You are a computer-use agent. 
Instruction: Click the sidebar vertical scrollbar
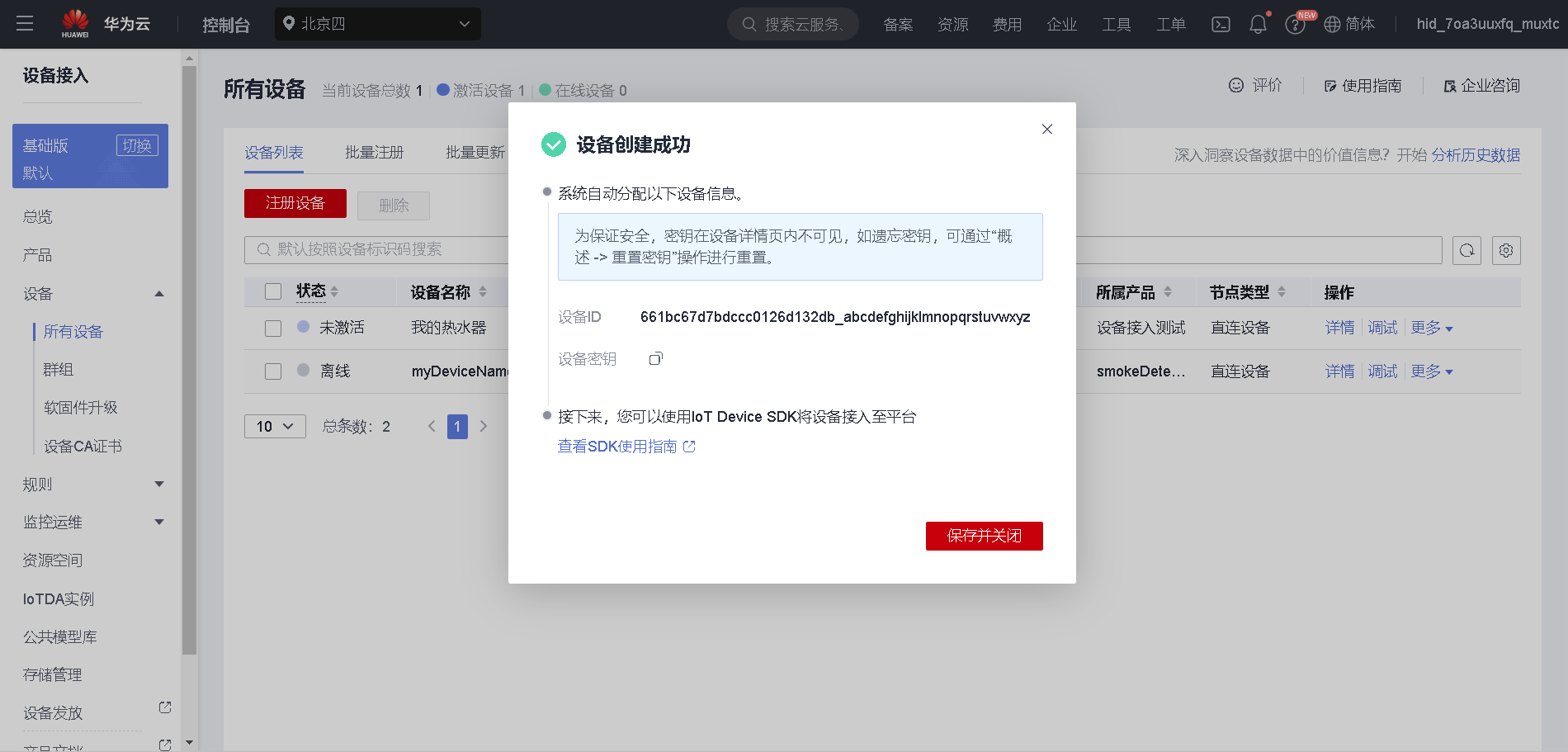189,360
